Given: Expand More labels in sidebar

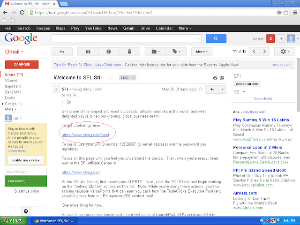Looking at the screenshot, I should pos(10,109).
